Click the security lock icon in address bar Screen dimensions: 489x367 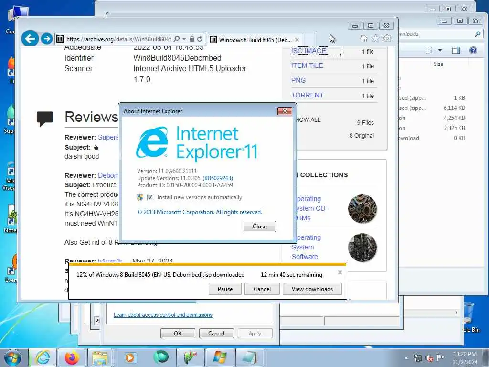point(192,39)
